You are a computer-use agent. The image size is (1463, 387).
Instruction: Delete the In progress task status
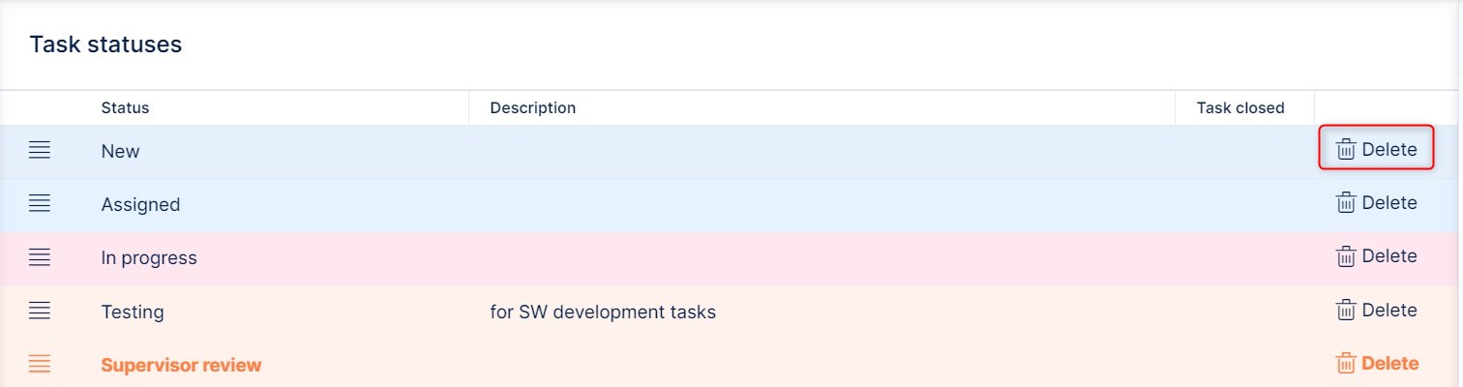[x=1376, y=256]
